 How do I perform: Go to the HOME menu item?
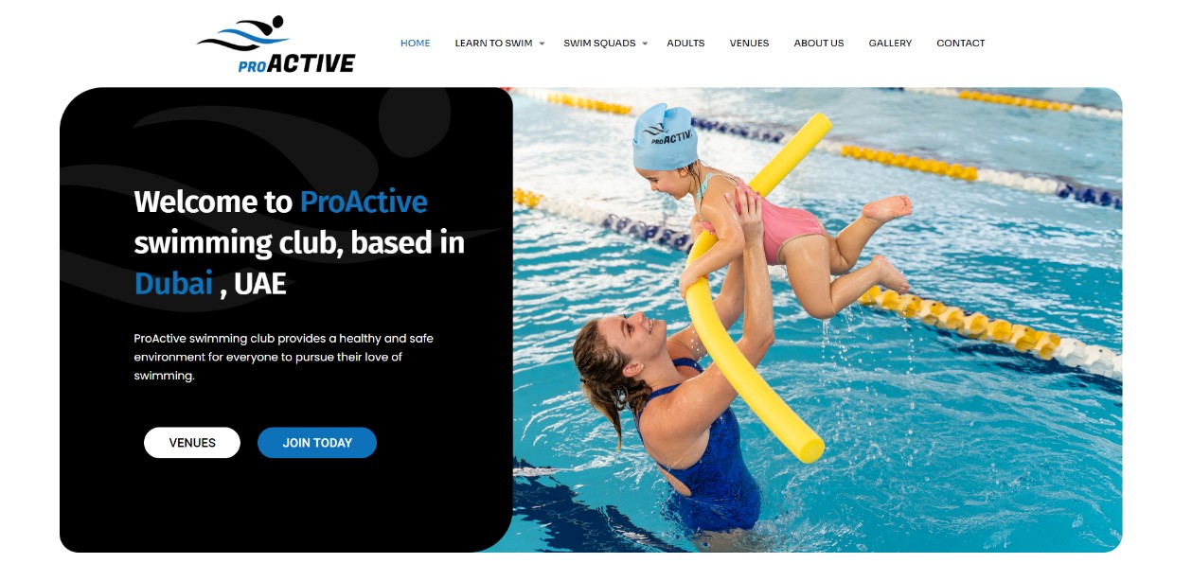tap(415, 44)
